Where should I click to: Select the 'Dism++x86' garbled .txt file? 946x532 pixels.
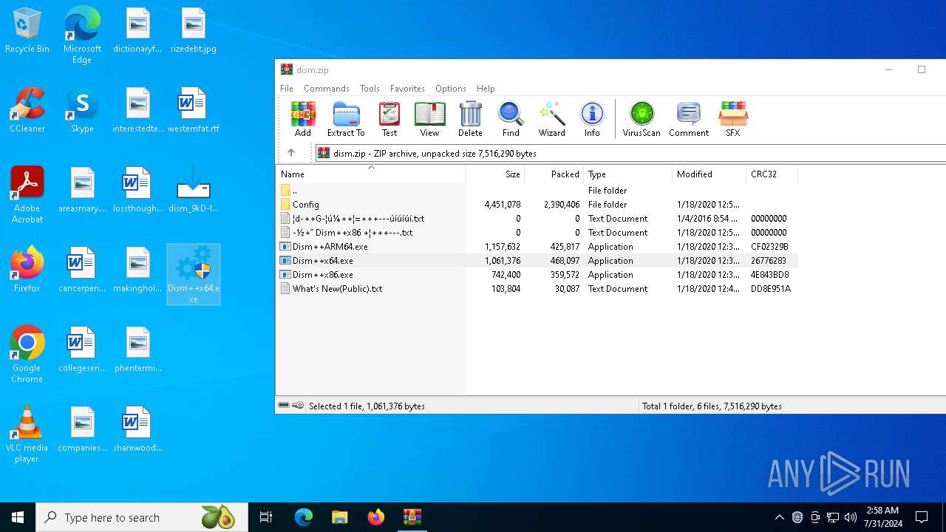click(538, 233)
